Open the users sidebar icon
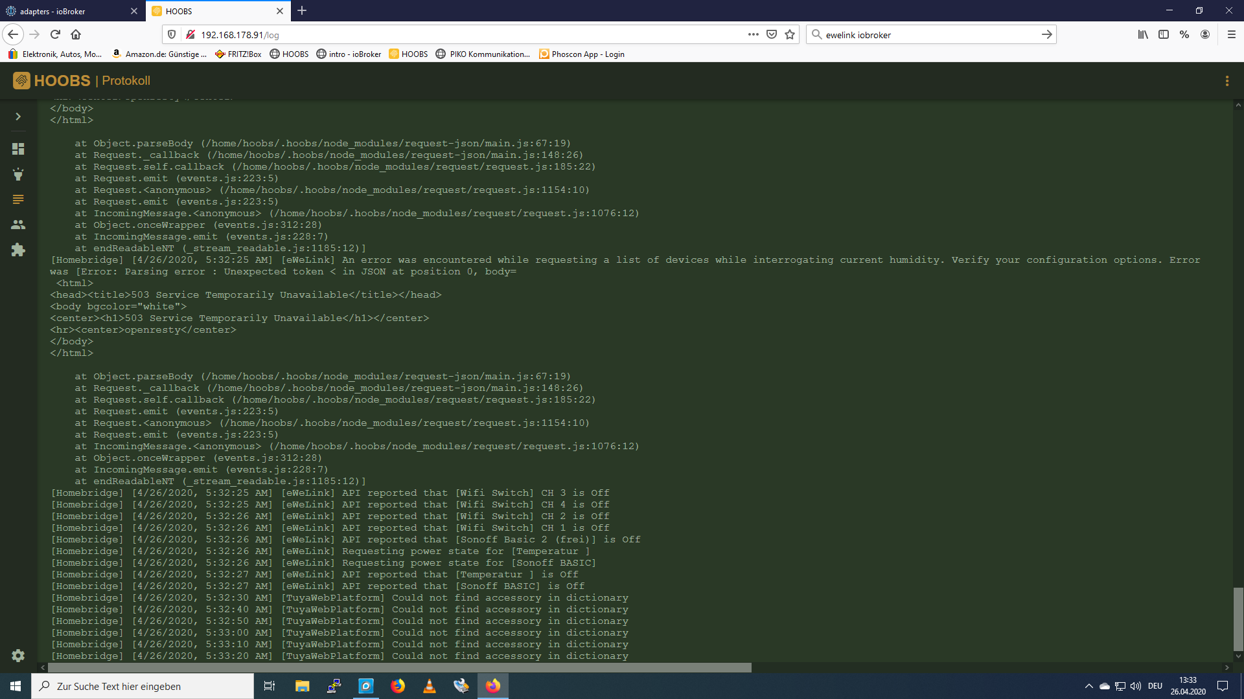 18,225
